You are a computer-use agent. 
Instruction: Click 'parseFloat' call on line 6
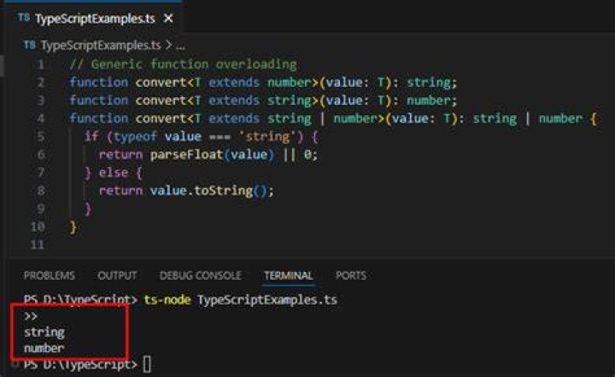point(186,154)
